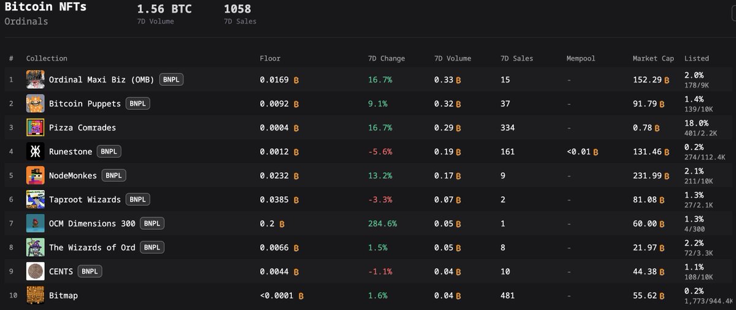This screenshot has height=310, width=736.
Task: Click the 0.33 volume for Ordinal Maxi Biz
Action: click(x=443, y=80)
